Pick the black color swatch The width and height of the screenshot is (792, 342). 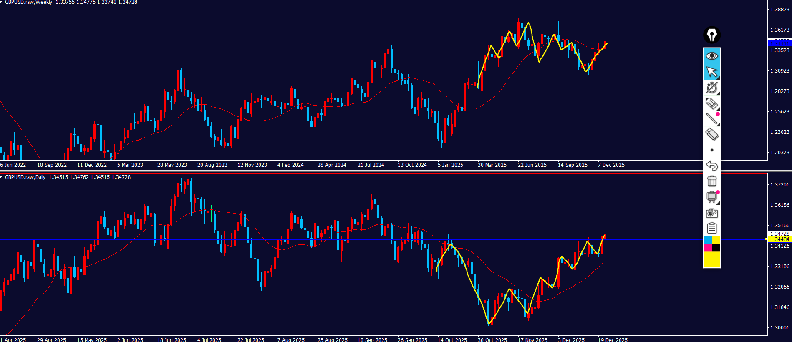(716, 248)
